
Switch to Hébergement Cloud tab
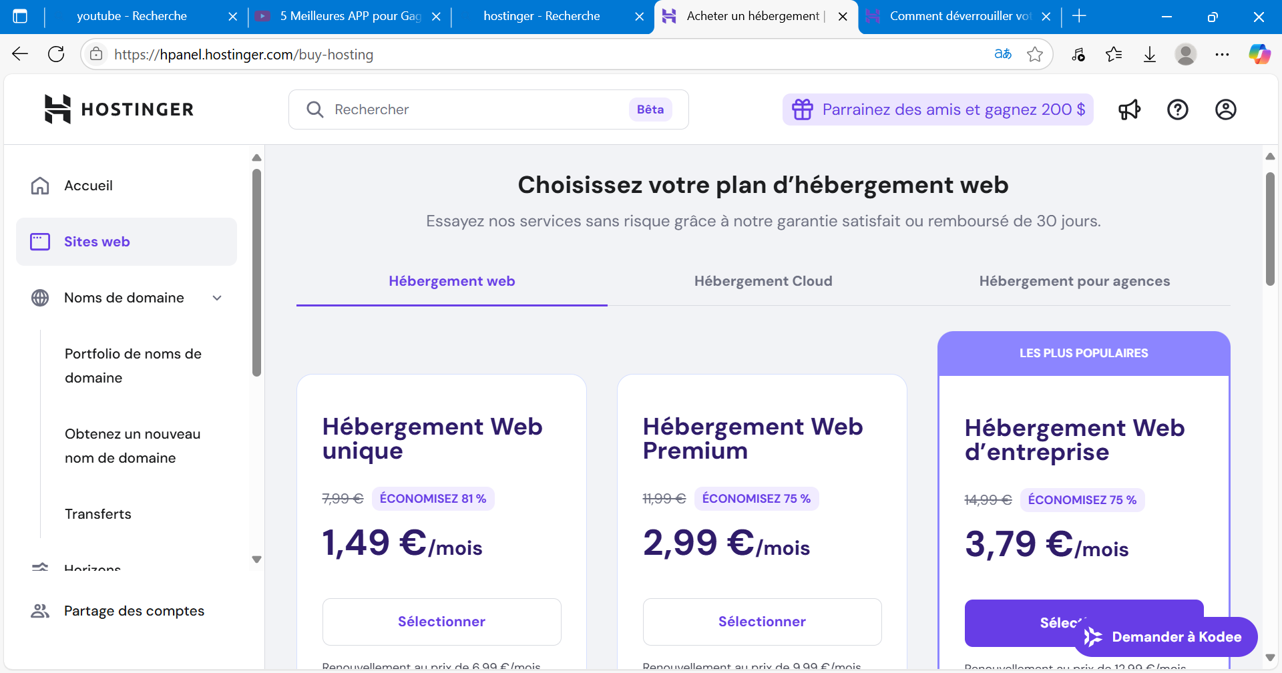click(x=763, y=281)
